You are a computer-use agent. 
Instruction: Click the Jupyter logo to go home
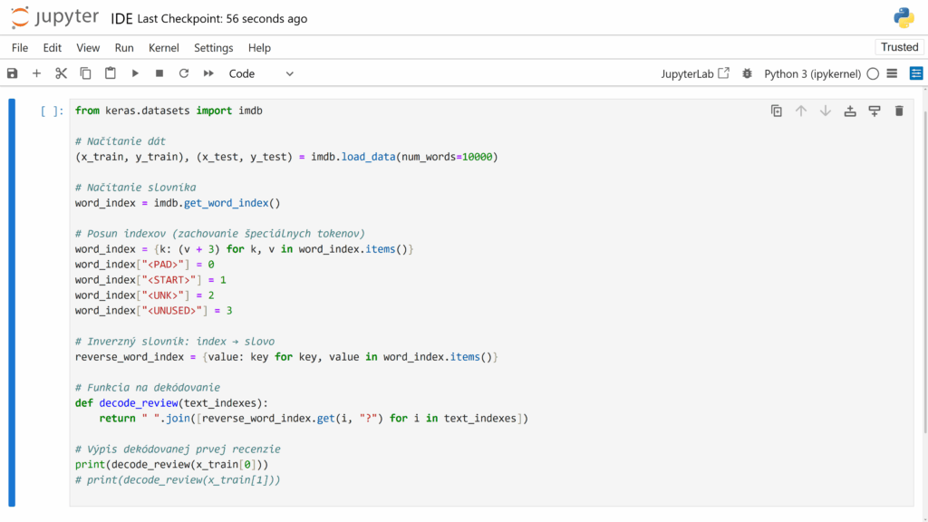coord(54,18)
